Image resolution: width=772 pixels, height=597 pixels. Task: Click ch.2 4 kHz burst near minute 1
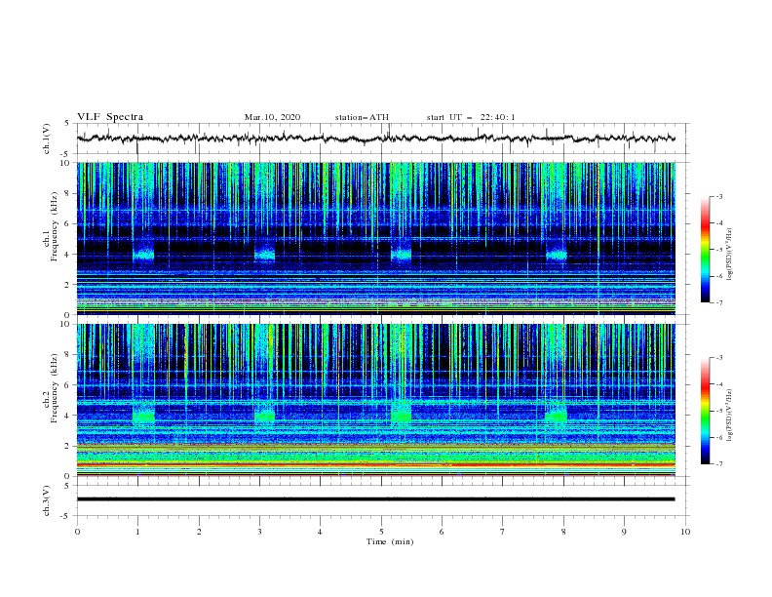(143, 415)
